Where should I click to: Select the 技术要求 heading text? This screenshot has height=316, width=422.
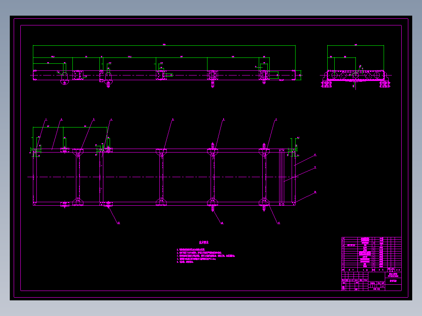(204, 242)
